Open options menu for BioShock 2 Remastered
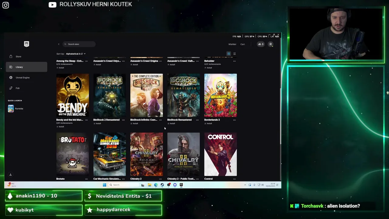The width and height of the screenshot is (389, 219). tap(123, 120)
